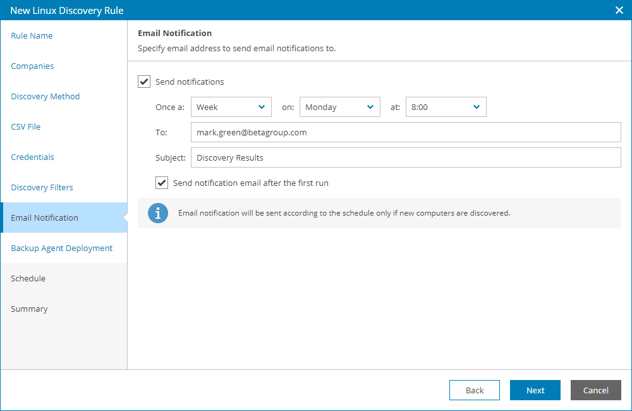Open the Week frequency dropdown

coord(231,107)
